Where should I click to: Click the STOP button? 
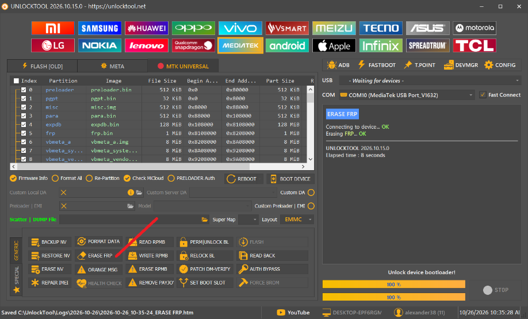click(496, 290)
